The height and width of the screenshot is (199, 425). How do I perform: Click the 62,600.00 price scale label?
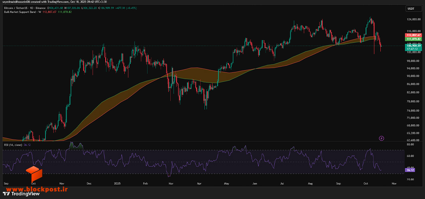[413, 140]
